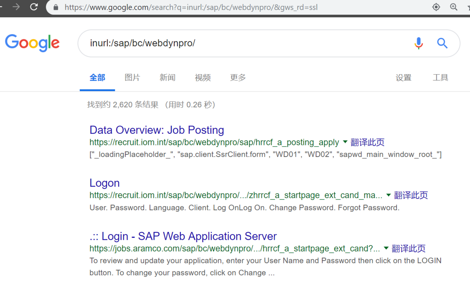
Task: Expand dropdown arrow beside jobs.aramco.com URL
Action: point(386,248)
